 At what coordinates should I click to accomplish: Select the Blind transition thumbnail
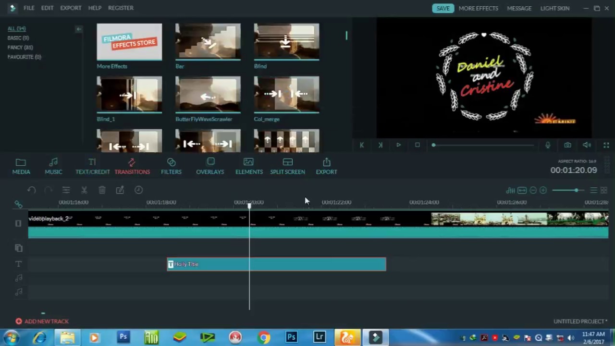tap(286, 42)
